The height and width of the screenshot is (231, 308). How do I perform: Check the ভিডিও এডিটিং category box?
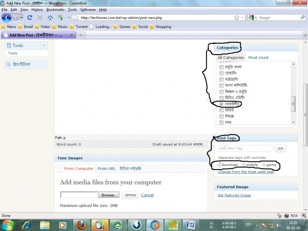(x=221, y=98)
